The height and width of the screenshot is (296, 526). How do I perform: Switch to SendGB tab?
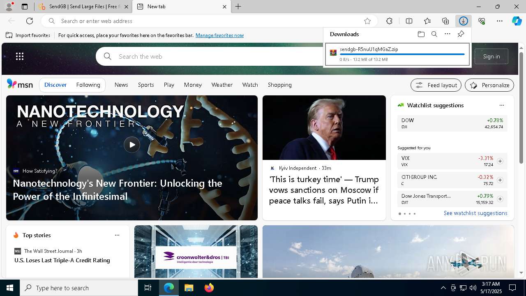pos(83,7)
